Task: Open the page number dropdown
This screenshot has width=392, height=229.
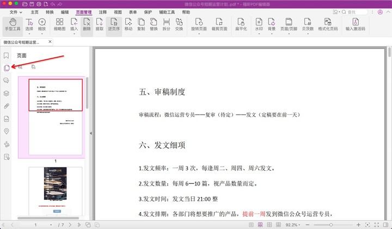Action: point(51,225)
